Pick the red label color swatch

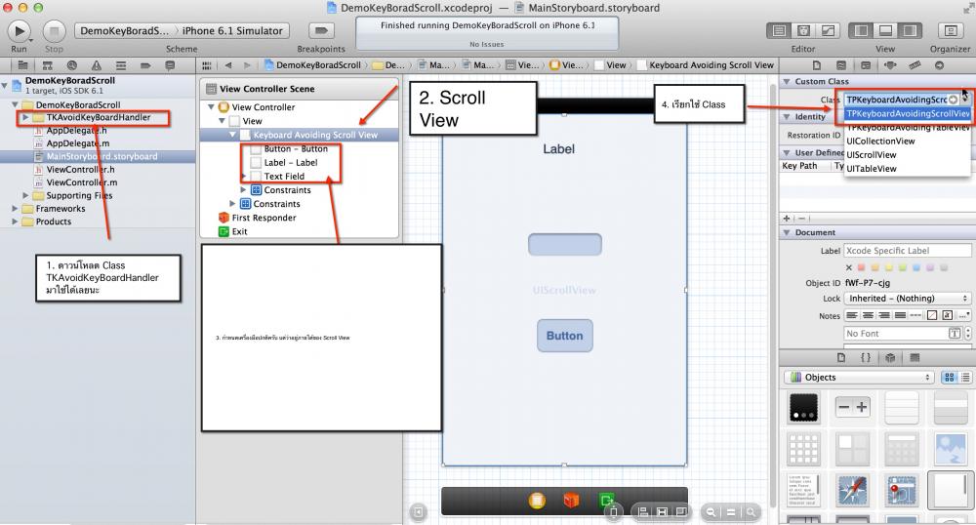click(862, 267)
